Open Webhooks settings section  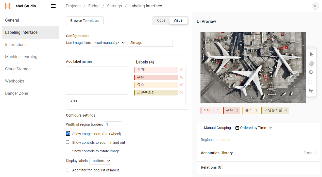point(30,81)
